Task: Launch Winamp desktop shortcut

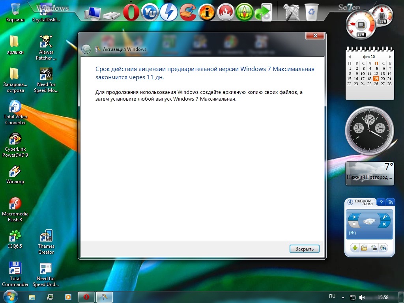Action: tap(15, 174)
